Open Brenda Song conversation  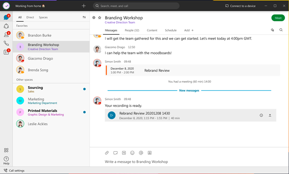[51, 70]
